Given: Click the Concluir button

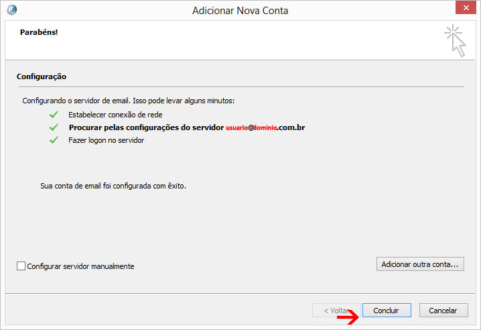Looking at the screenshot, I should (387, 311).
